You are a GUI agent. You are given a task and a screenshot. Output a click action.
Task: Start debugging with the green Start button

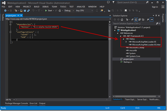click(49, 11)
